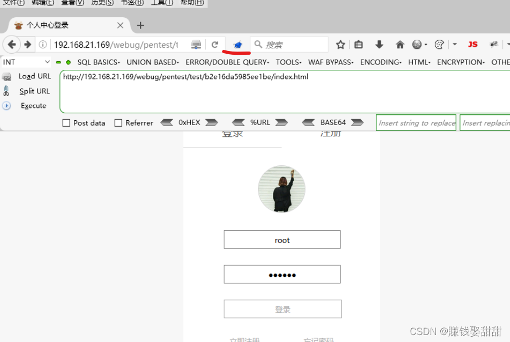
Task: Open the ENCRYPTION dropdown menu
Action: [x=461, y=62]
